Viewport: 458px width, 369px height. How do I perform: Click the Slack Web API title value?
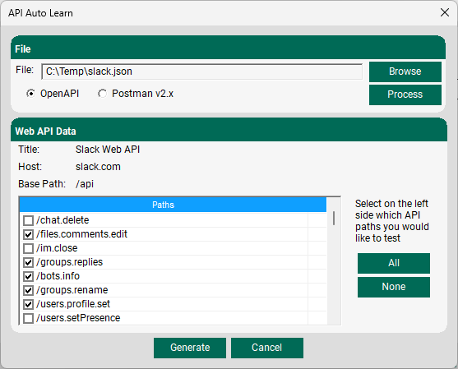[x=108, y=150]
